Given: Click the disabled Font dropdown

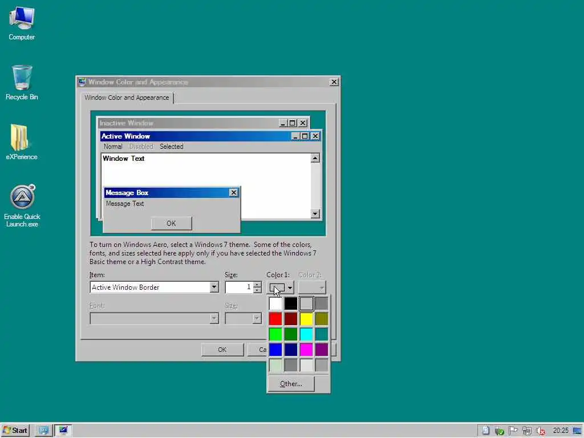Looking at the screenshot, I should point(154,318).
